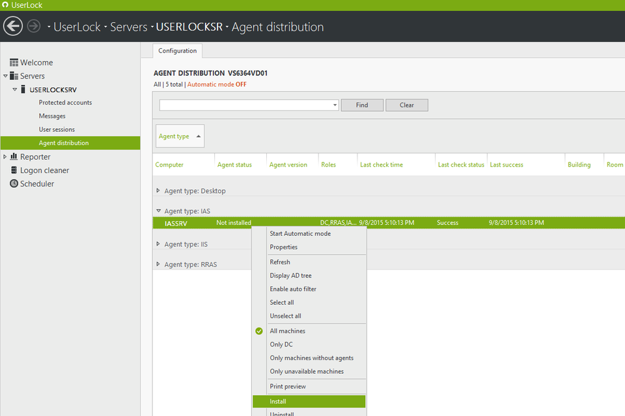Click the Clear button

406,105
